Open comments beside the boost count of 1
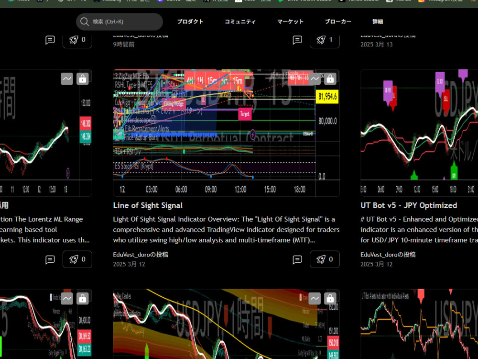This screenshot has width=478, height=359. pos(297,40)
